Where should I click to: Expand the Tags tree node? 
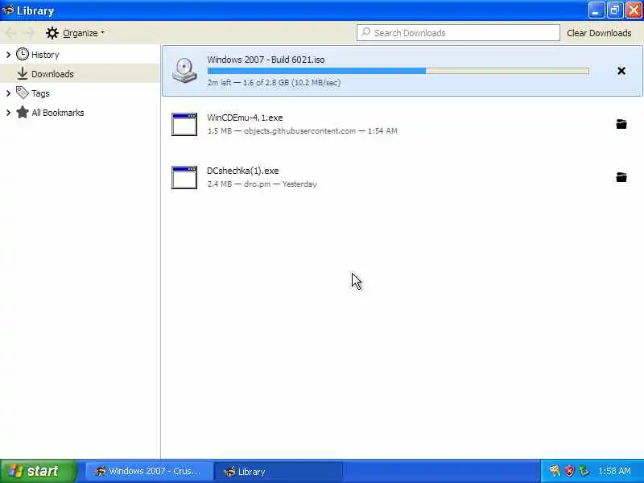pyautogui.click(x=8, y=93)
